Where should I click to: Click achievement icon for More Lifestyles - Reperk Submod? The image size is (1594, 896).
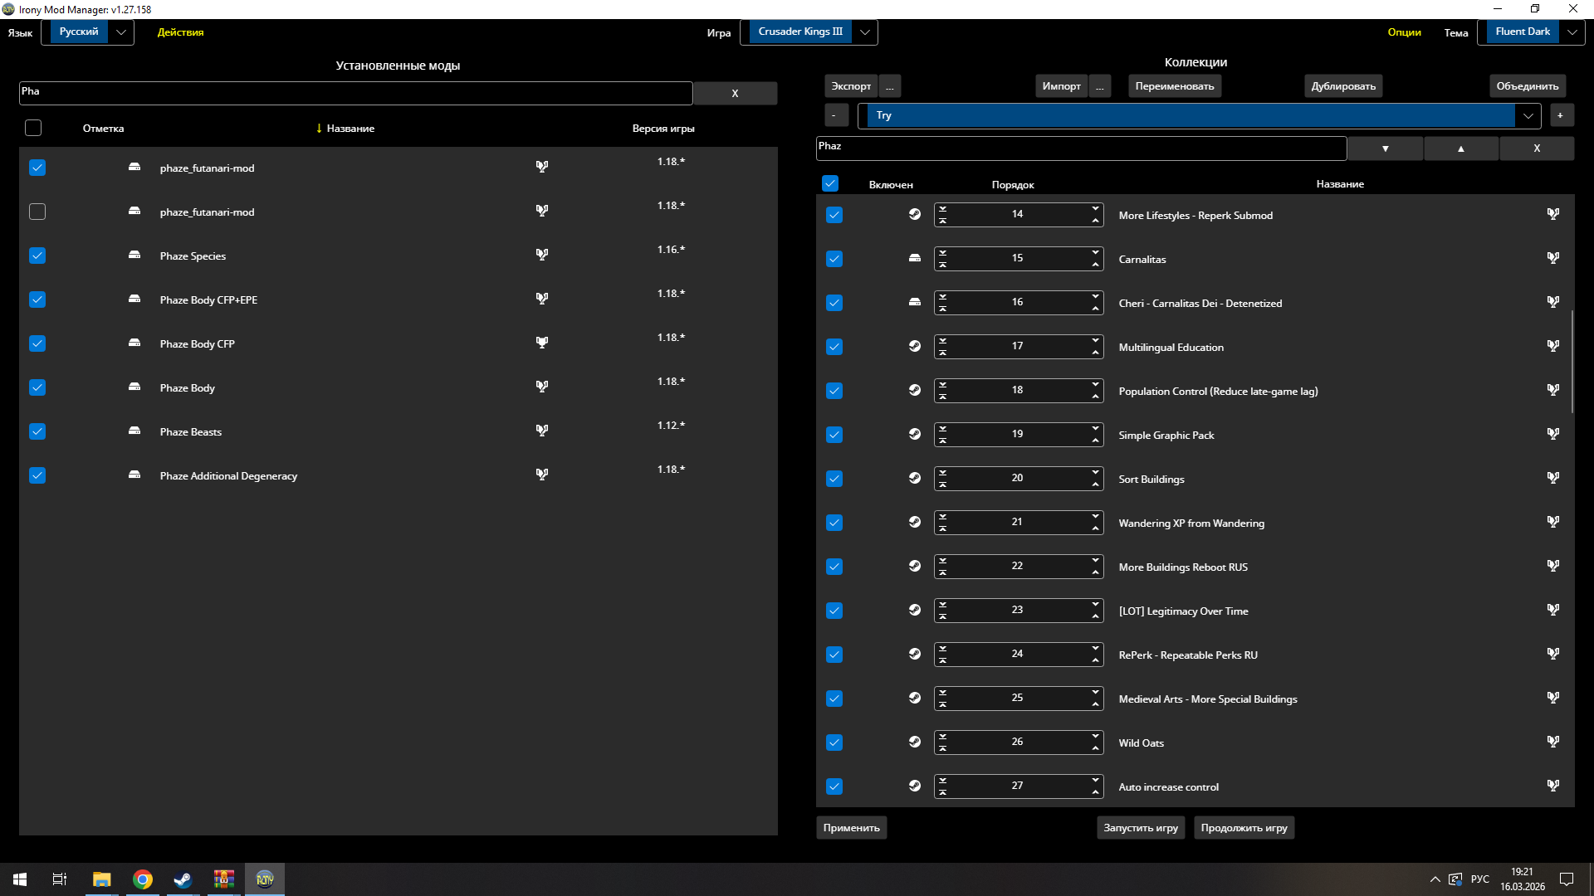[x=1553, y=214]
